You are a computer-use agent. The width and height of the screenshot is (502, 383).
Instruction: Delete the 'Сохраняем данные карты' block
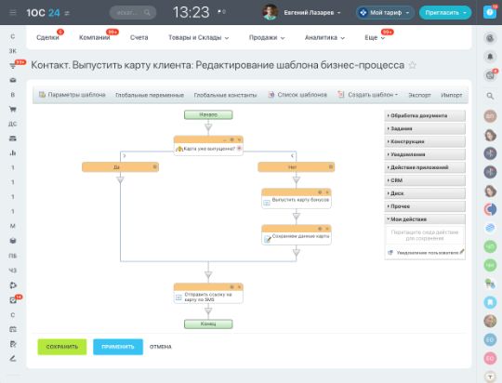coord(327,229)
